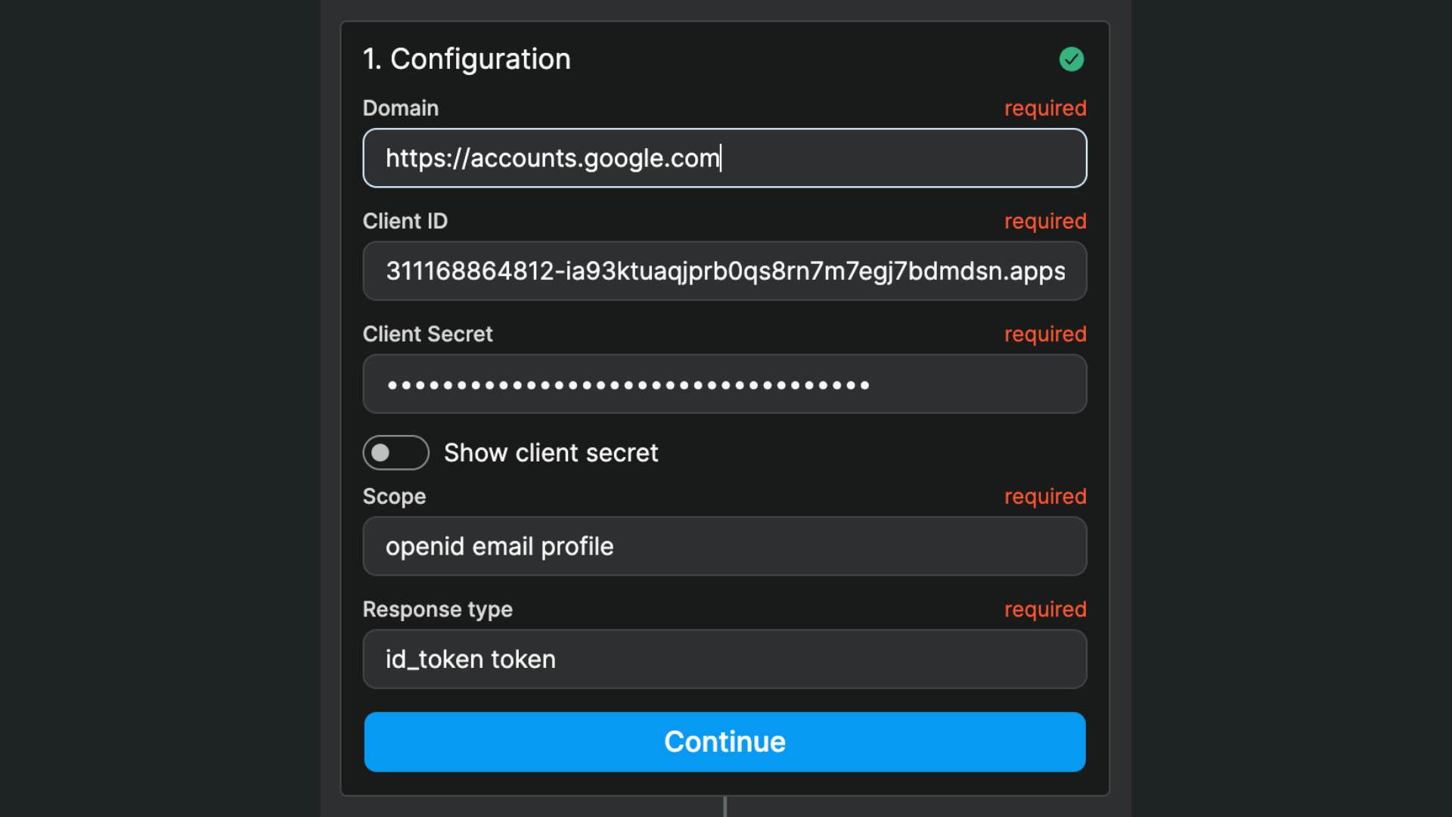Image resolution: width=1452 pixels, height=817 pixels.
Task: Click the green checkmark beside Configuration heading
Action: (1071, 59)
